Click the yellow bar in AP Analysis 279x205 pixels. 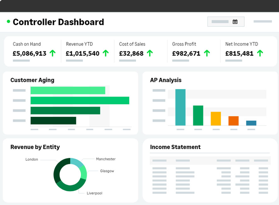(x=216, y=119)
